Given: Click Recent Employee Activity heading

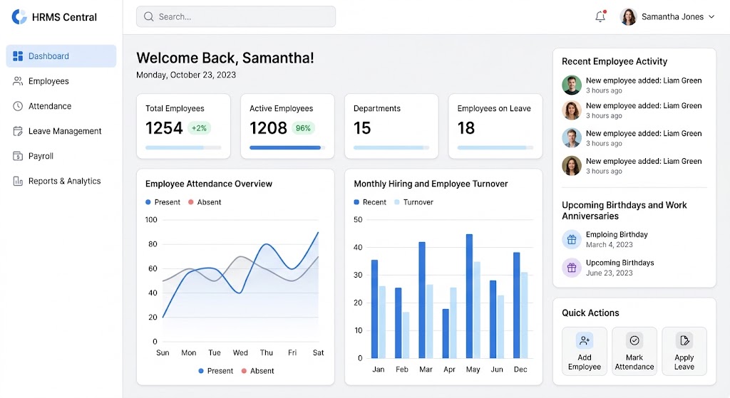Looking at the screenshot, I should point(615,61).
